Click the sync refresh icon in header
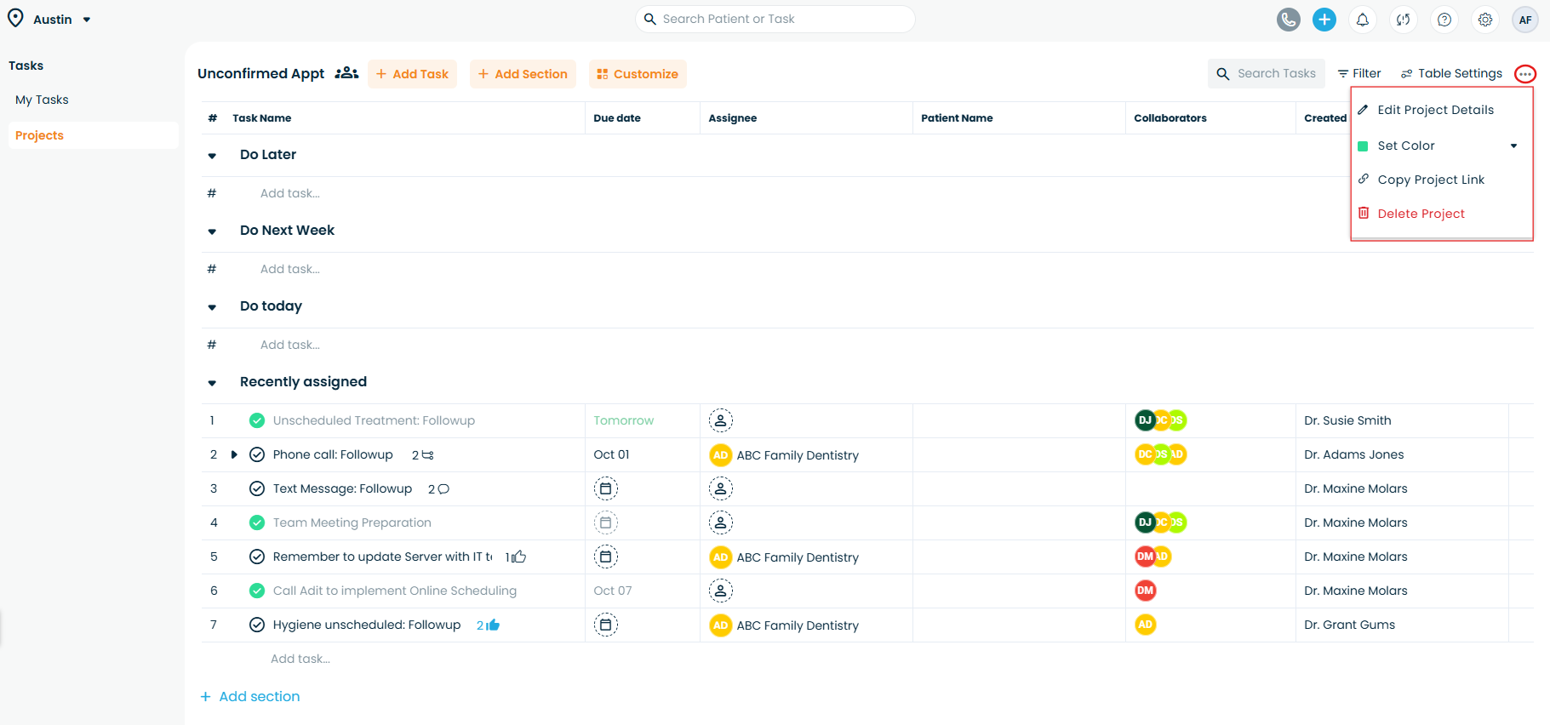The image size is (1550, 725). [1403, 20]
